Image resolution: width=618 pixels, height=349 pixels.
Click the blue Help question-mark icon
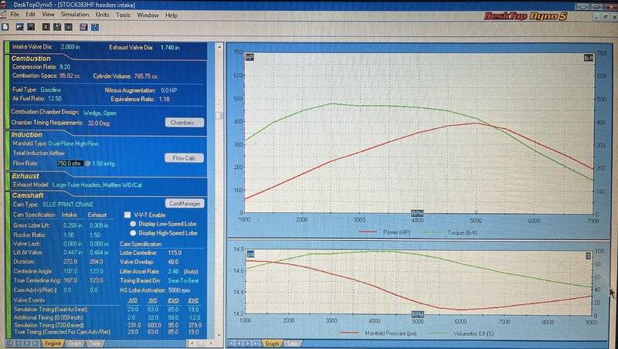pyautogui.click(x=94, y=27)
